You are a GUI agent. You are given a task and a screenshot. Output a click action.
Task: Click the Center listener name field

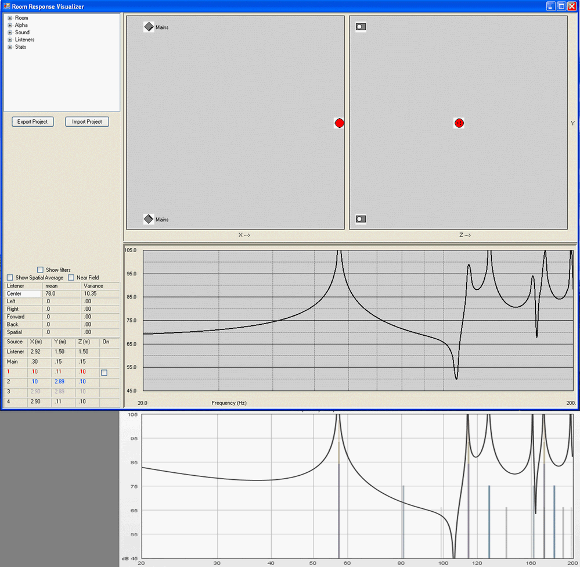[23, 293]
